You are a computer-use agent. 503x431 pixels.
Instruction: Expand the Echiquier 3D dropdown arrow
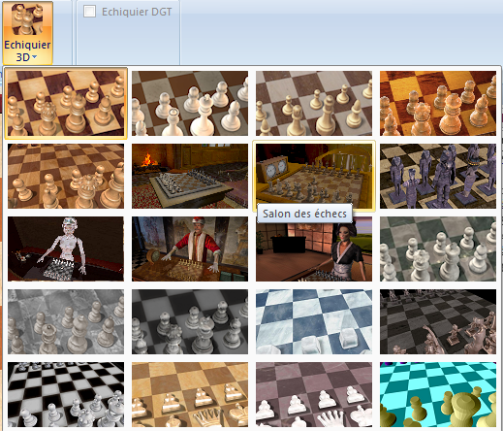pyautogui.click(x=35, y=57)
